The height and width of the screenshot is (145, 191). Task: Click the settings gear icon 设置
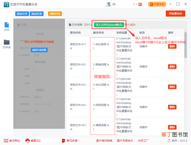tap(19, 25)
